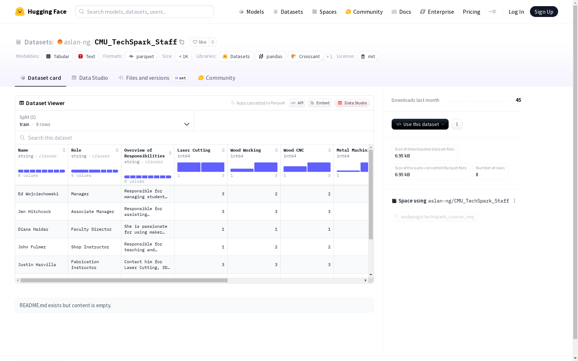
Task: Sort Overview of Responsibilities column icon
Action: click(x=170, y=153)
